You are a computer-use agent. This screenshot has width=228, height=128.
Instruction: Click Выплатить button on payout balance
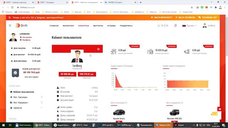point(172,46)
